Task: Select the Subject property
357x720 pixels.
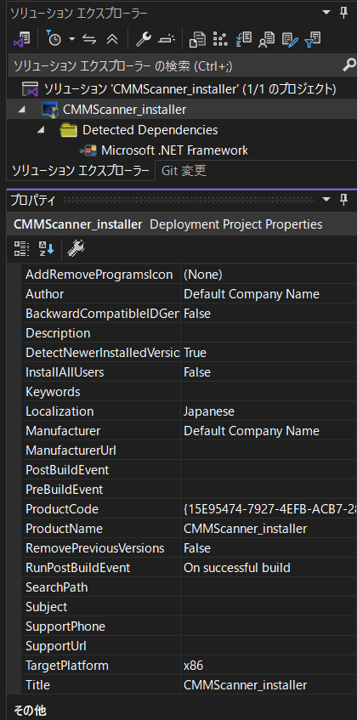Action: pos(47,607)
